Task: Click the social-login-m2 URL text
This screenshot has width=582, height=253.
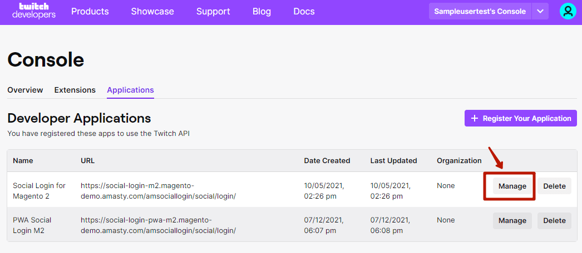Action: (158, 191)
